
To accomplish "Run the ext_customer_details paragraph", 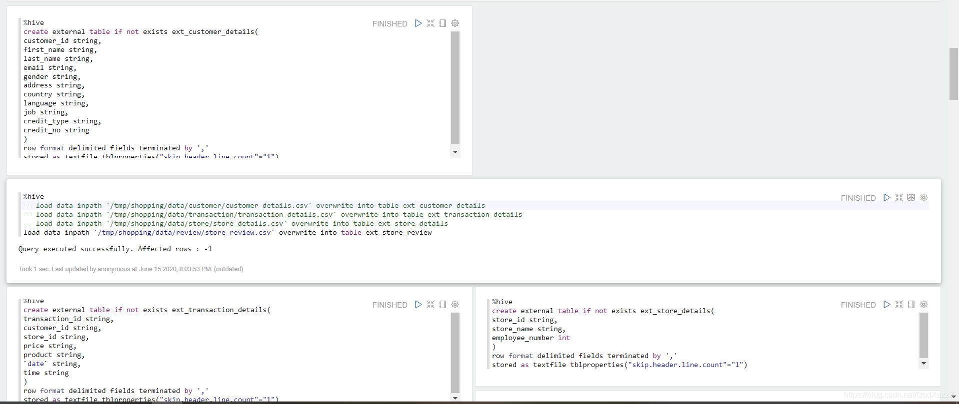I will pos(418,23).
